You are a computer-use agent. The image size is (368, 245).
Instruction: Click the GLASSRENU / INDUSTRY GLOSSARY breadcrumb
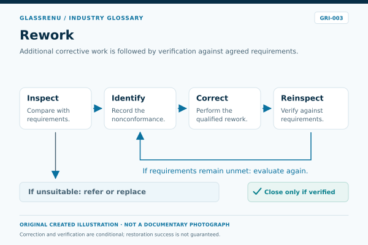coord(82,18)
